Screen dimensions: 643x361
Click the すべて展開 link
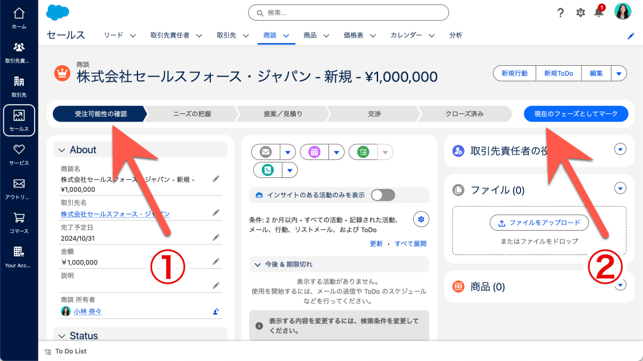point(411,244)
